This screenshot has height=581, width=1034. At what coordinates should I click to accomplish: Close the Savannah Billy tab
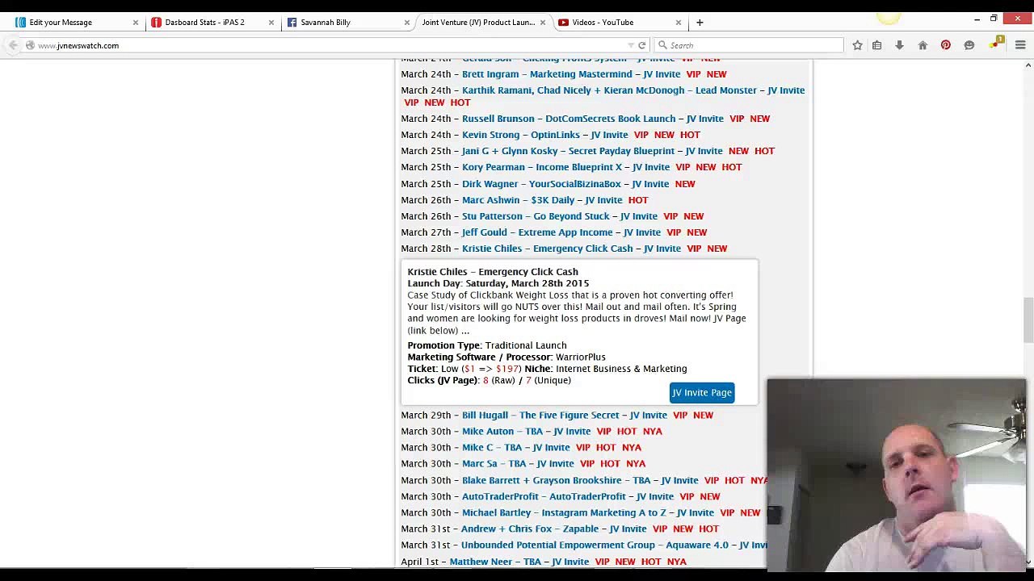point(406,23)
